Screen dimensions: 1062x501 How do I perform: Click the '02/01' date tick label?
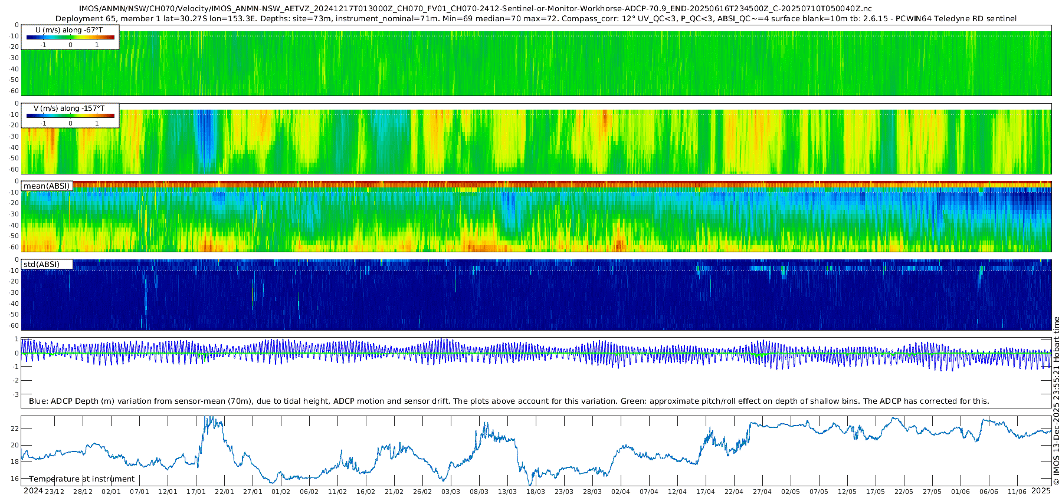112,492
